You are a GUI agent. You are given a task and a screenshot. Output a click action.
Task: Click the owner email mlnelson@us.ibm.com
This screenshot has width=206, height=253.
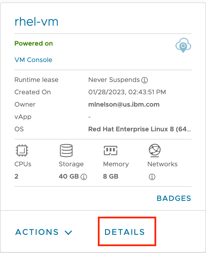(x=124, y=105)
